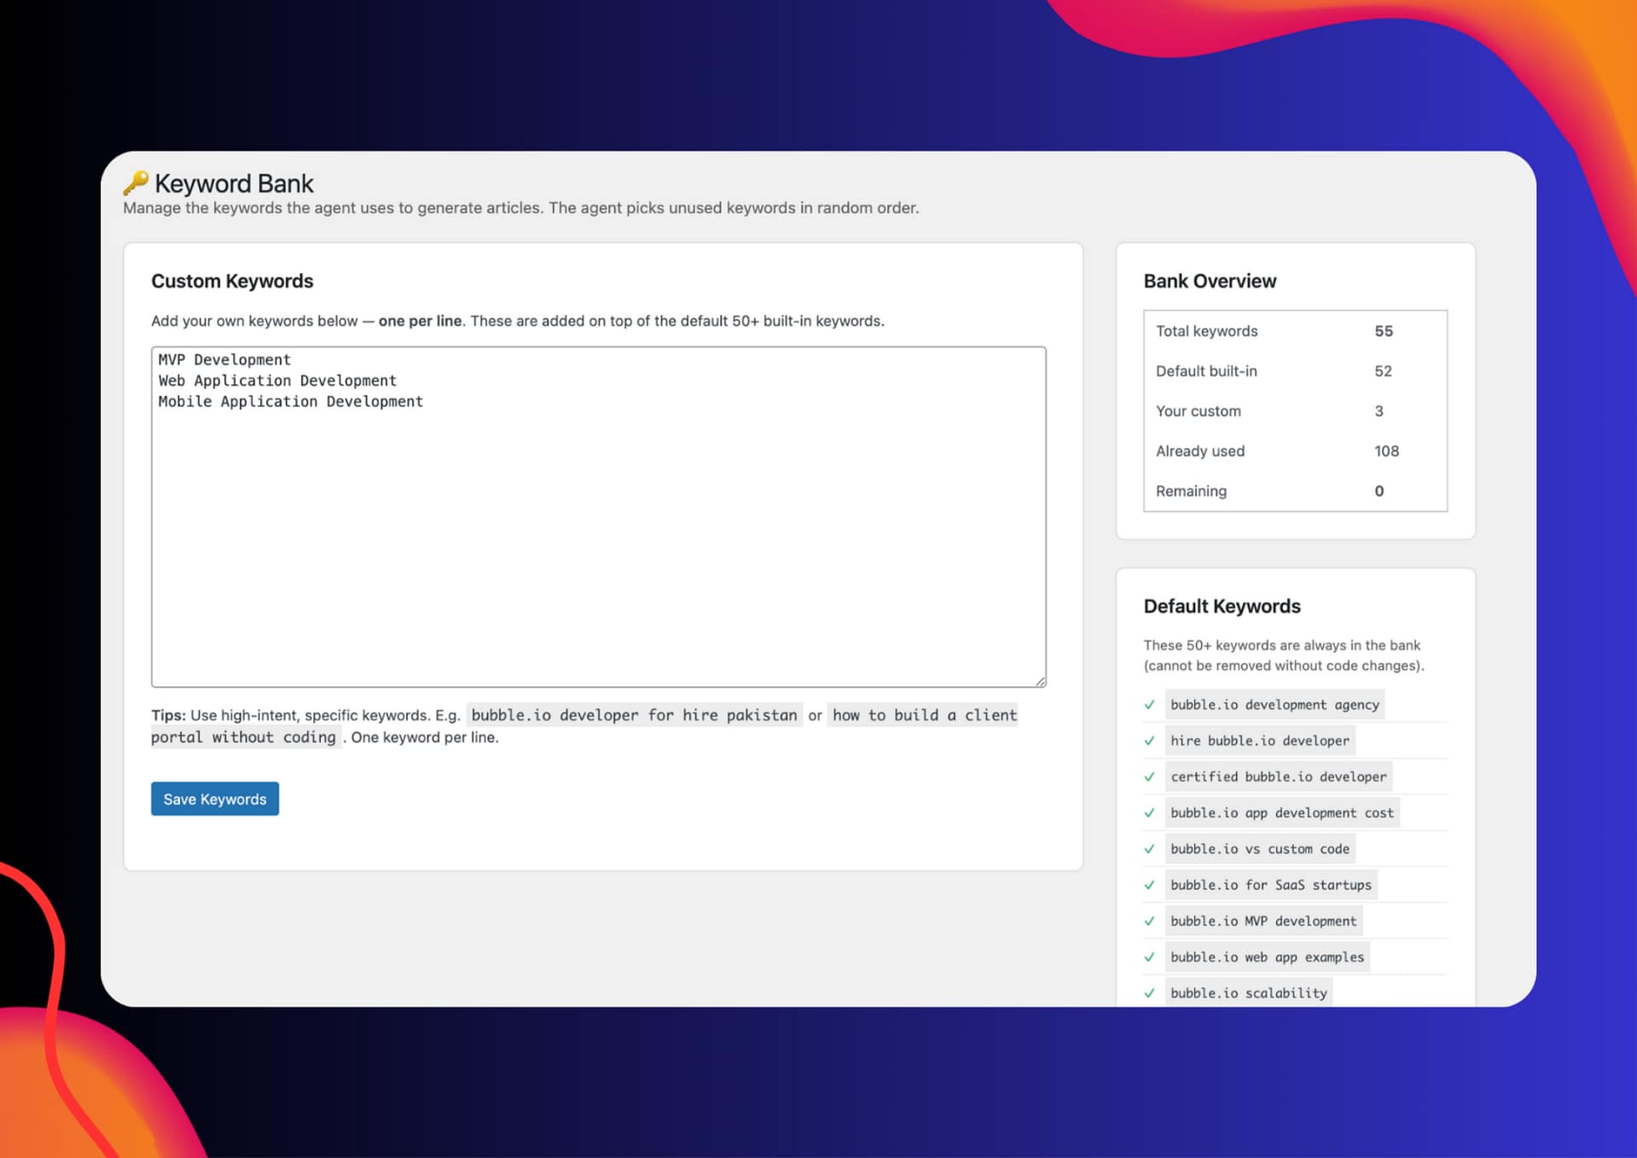Click the textarea resize handle corner

[x=1040, y=681]
